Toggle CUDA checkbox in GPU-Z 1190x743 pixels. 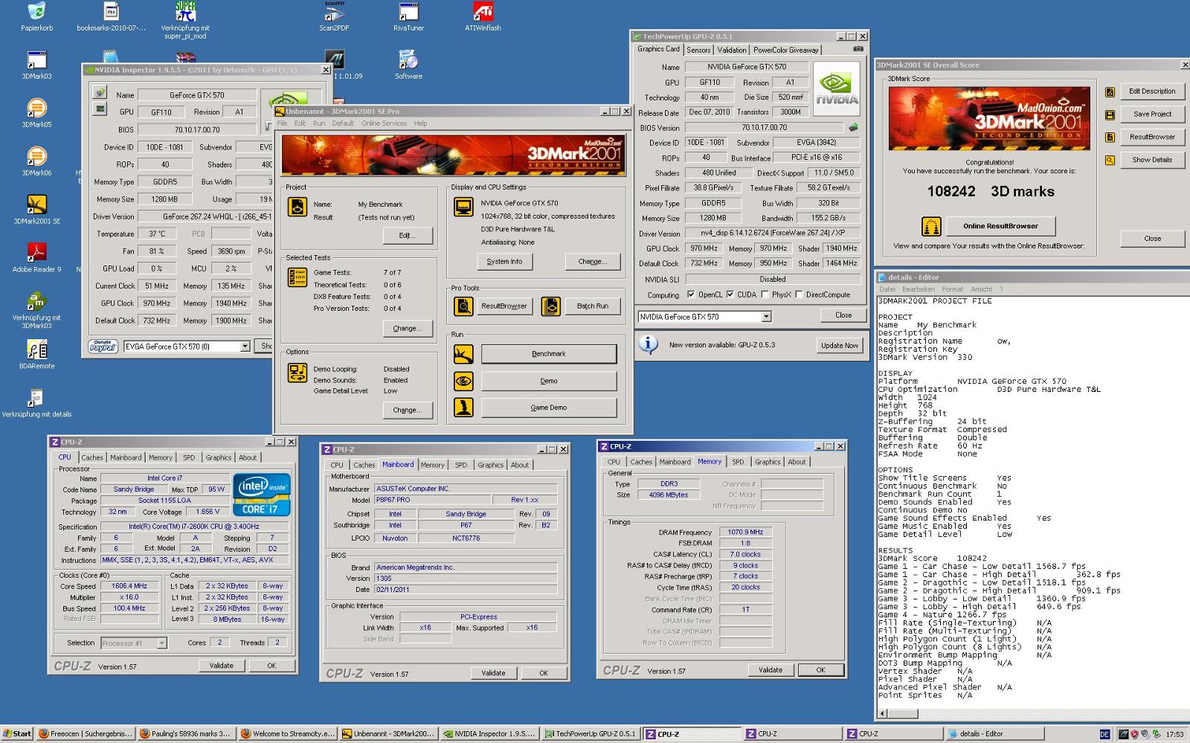(730, 295)
